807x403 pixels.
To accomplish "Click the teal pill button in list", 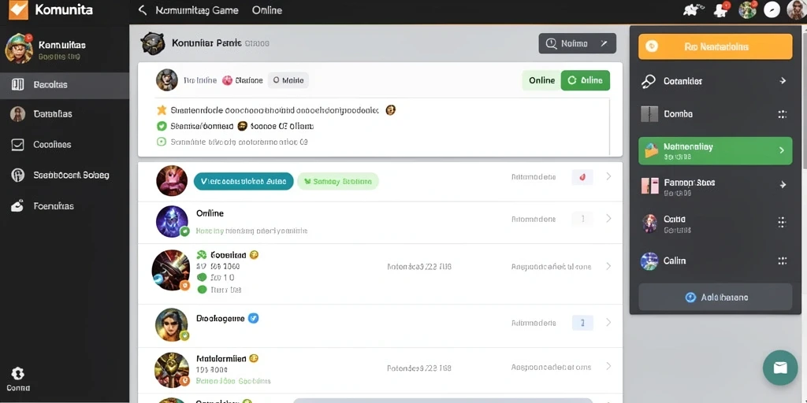I will tap(244, 181).
